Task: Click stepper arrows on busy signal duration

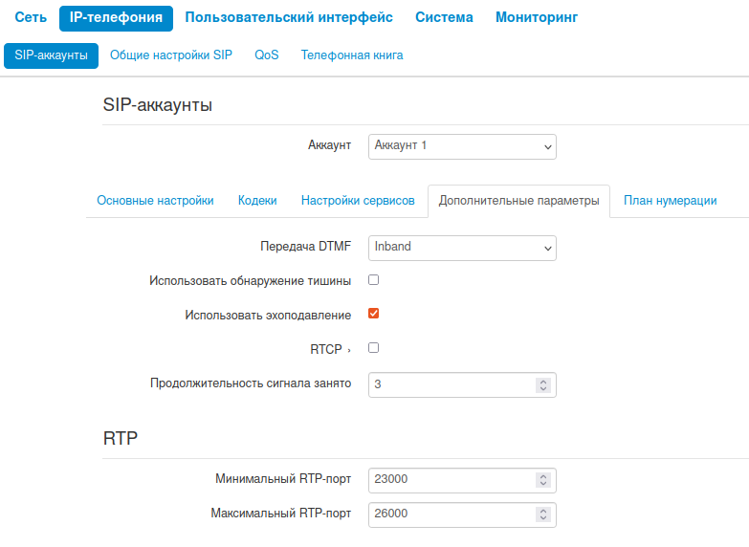Action: coord(543,384)
